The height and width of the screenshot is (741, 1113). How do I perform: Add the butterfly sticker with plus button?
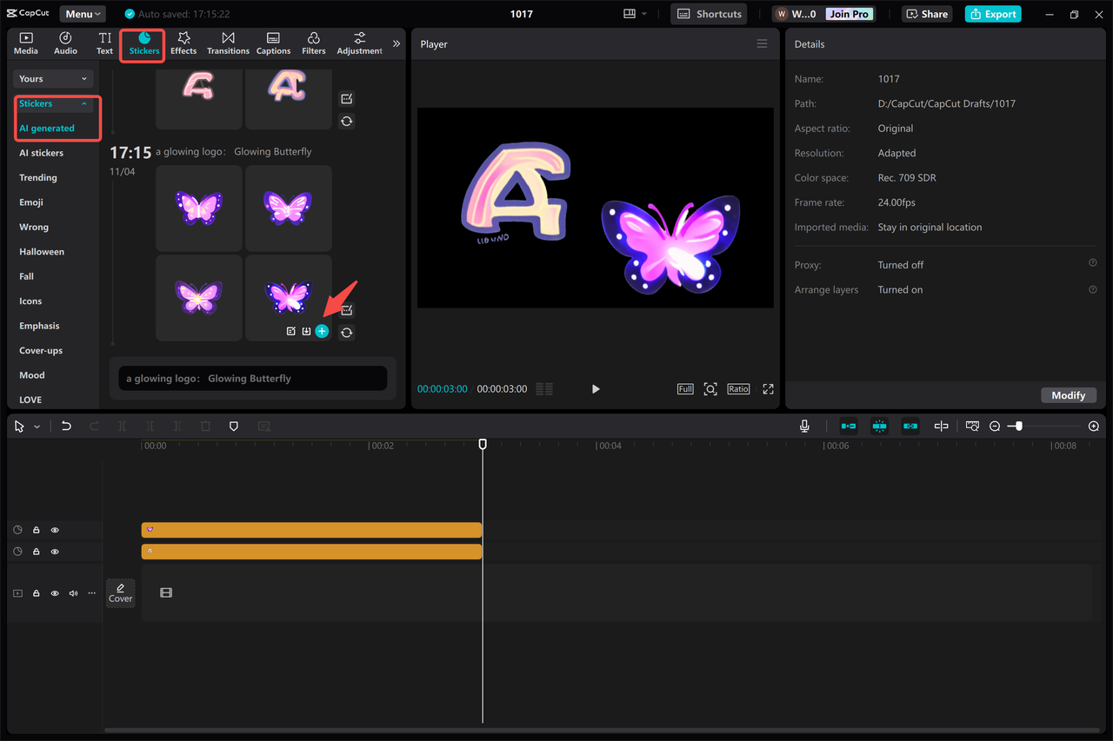pyautogui.click(x=322, y=331)
